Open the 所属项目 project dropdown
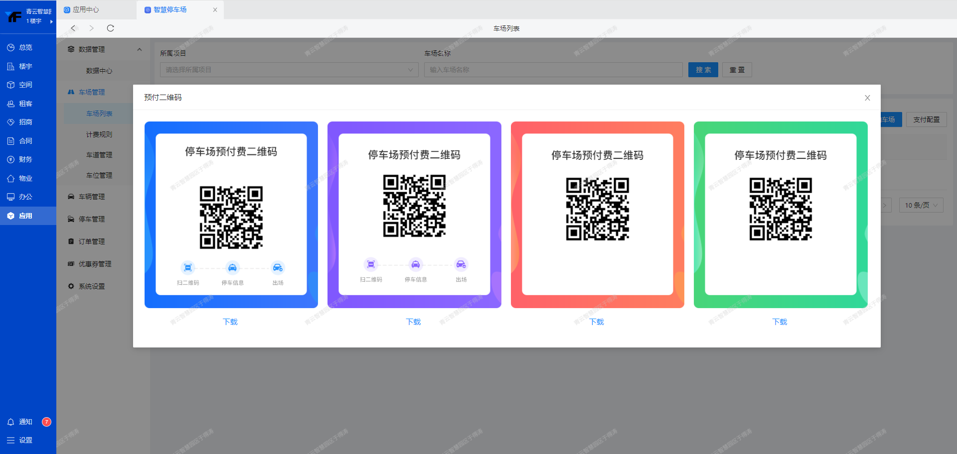957x454 pixels. point(289,70)
